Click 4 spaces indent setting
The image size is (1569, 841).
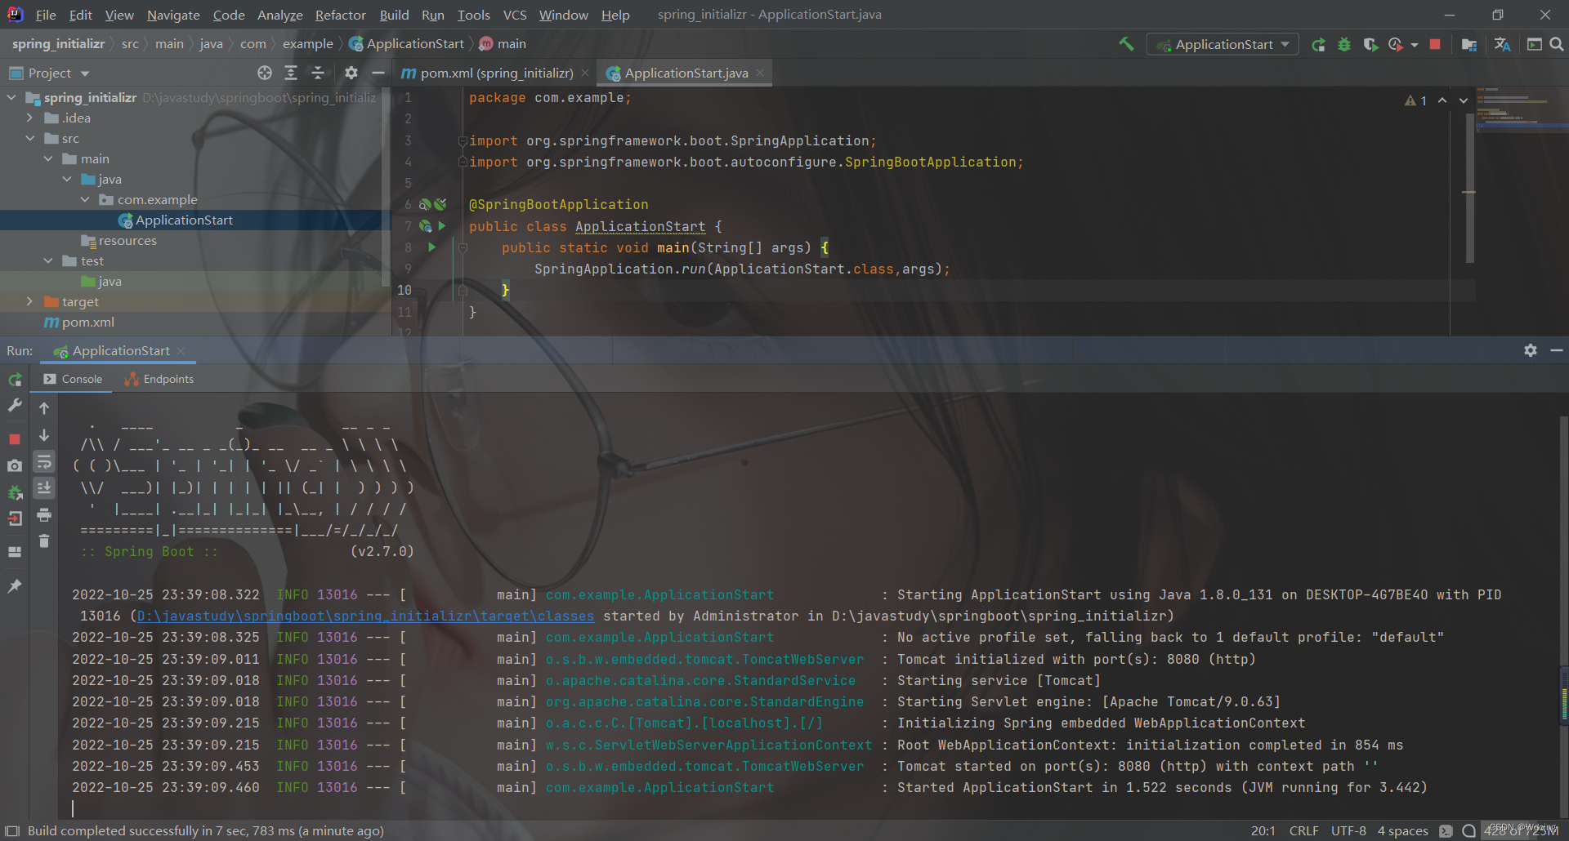(x=1402, y=830)
